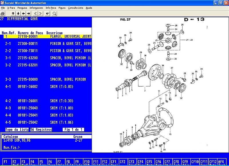The width and height of the screenshot is (229, 166).
Task: Click the CF8 function key button
Action: pyautogui.click(x=177, y=162)
